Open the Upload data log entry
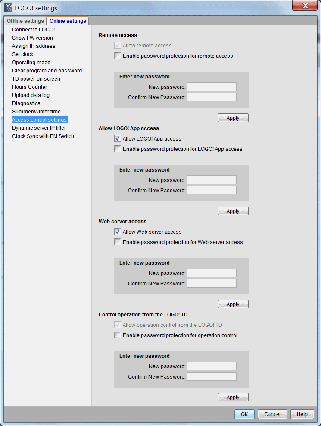 [x=31, y=95]
